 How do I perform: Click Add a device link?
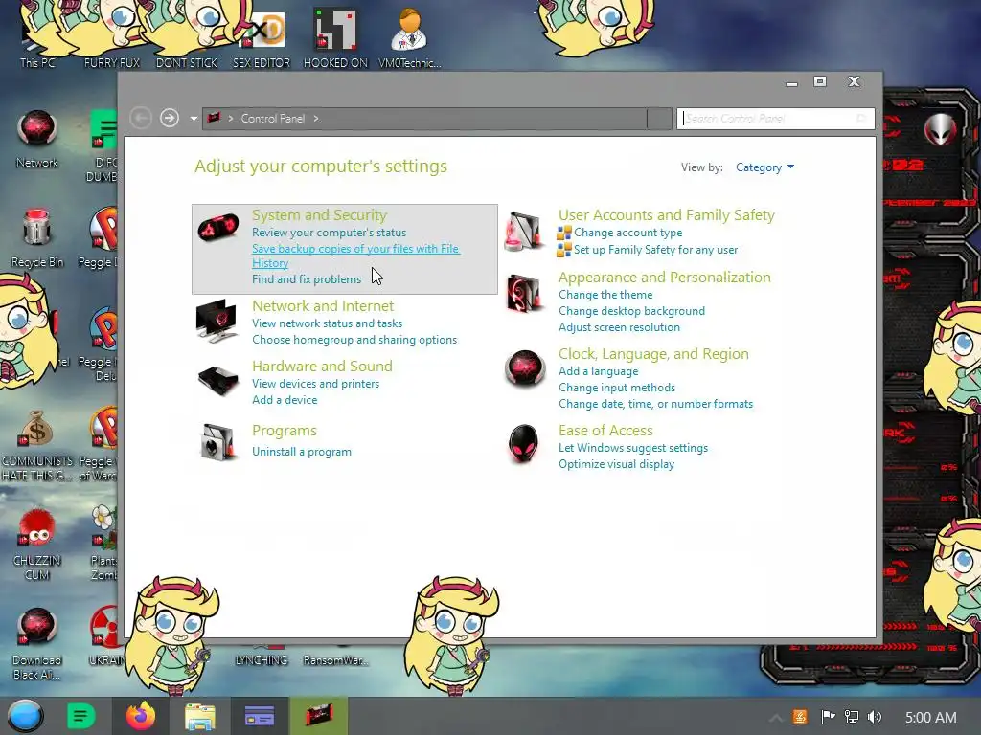pos(285,400)
